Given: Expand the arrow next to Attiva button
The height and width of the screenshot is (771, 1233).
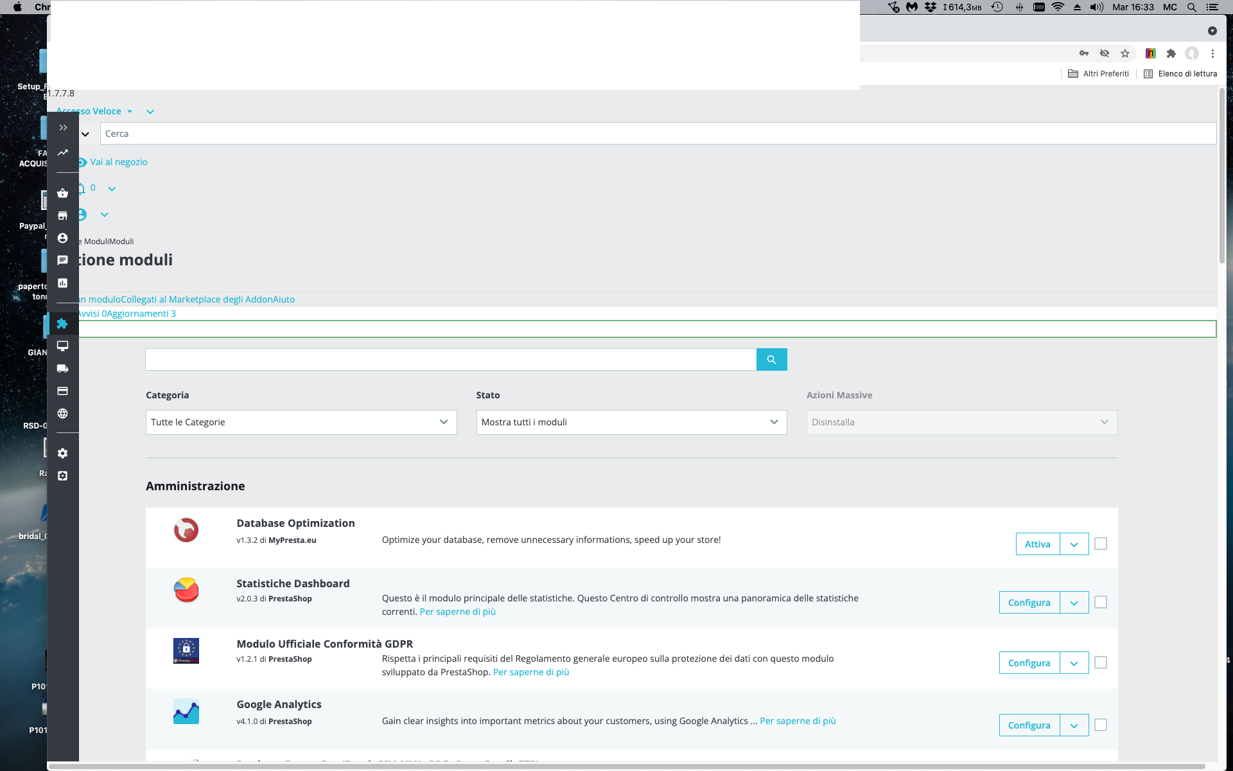Looking at the screenshot, I should [1074, 544].
